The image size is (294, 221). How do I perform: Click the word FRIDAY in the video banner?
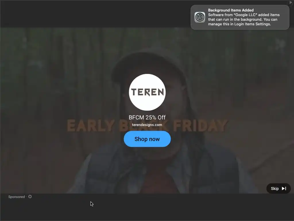click(200, 125)
